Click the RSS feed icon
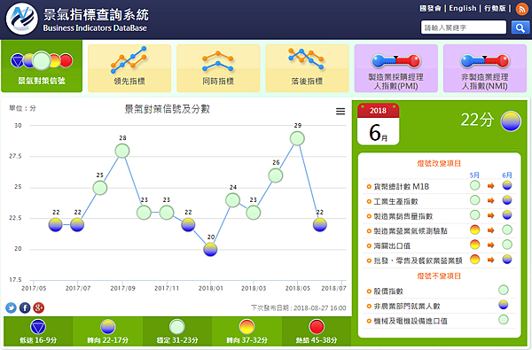 coord(522,9)
